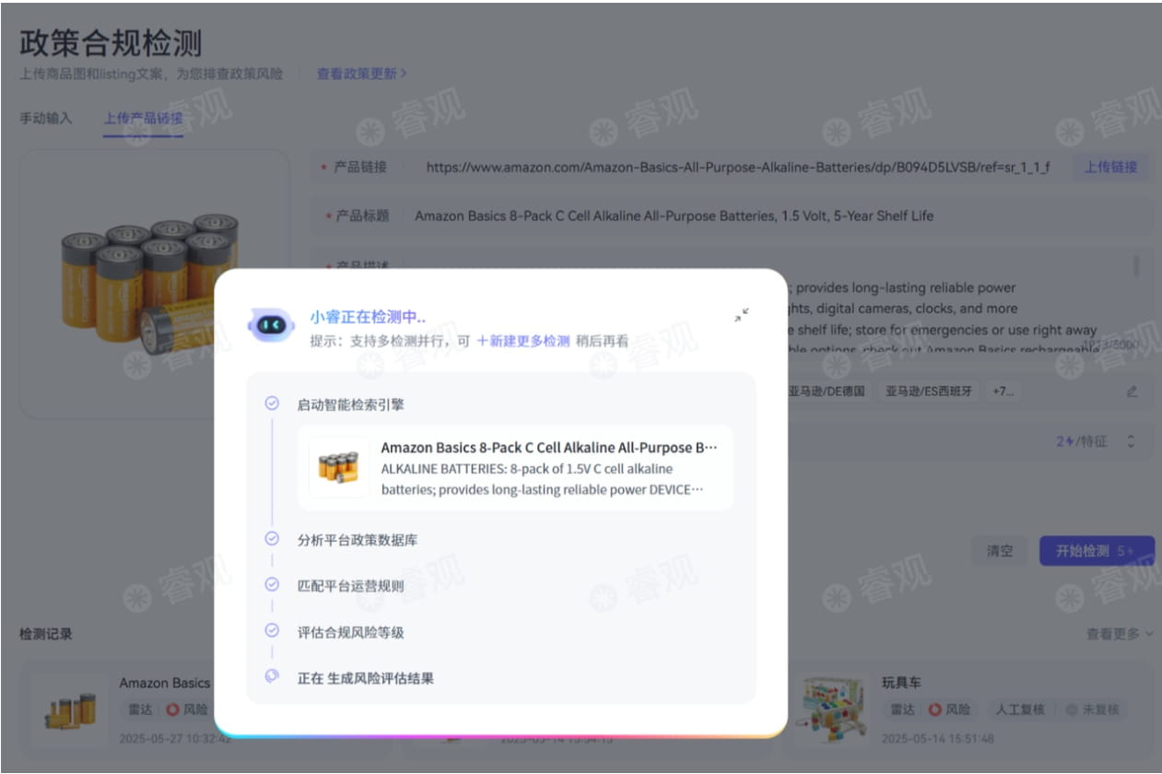Click the check icon beside 启动智能检索引擎
Viewport: 1162px width, 774px height.
(x=272, y=404)
